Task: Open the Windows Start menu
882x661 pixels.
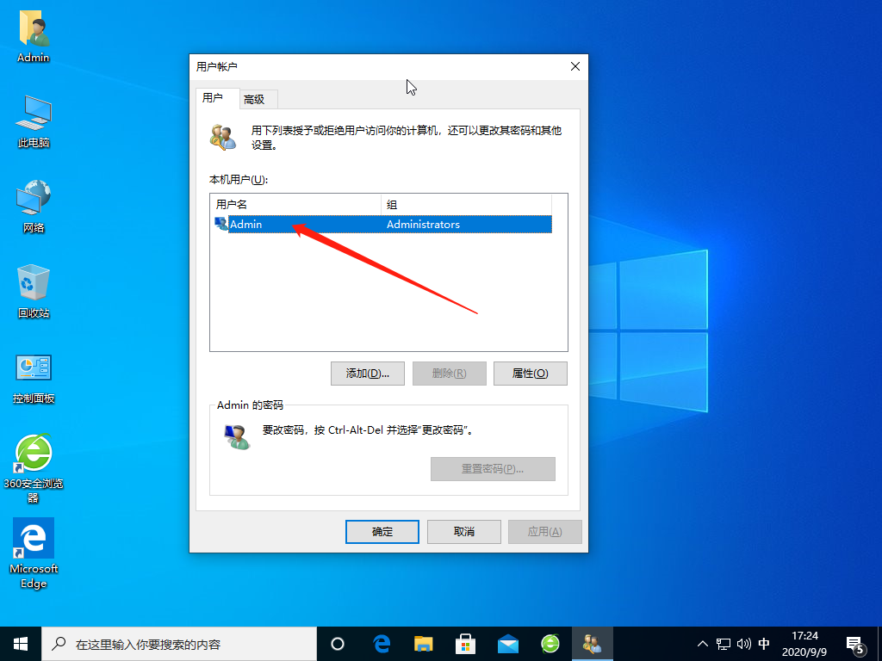Action: point(21,644)
